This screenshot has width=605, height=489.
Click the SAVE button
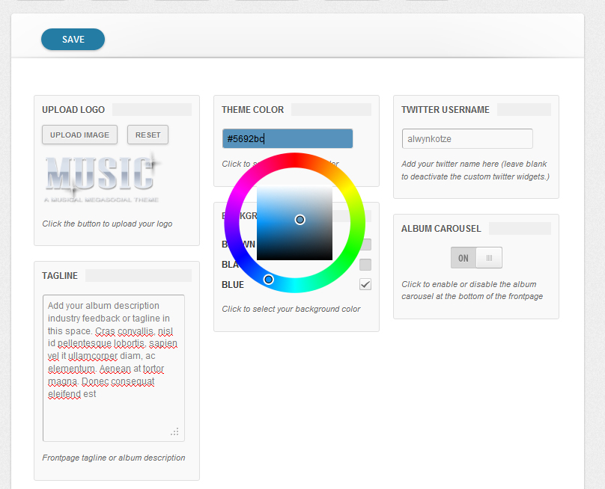[73, 40]
